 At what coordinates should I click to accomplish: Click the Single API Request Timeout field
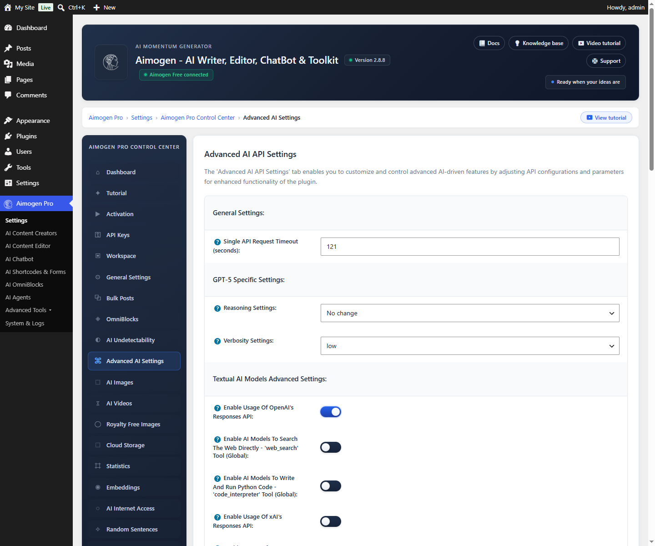pyautogui.click(x=470, y=247)
